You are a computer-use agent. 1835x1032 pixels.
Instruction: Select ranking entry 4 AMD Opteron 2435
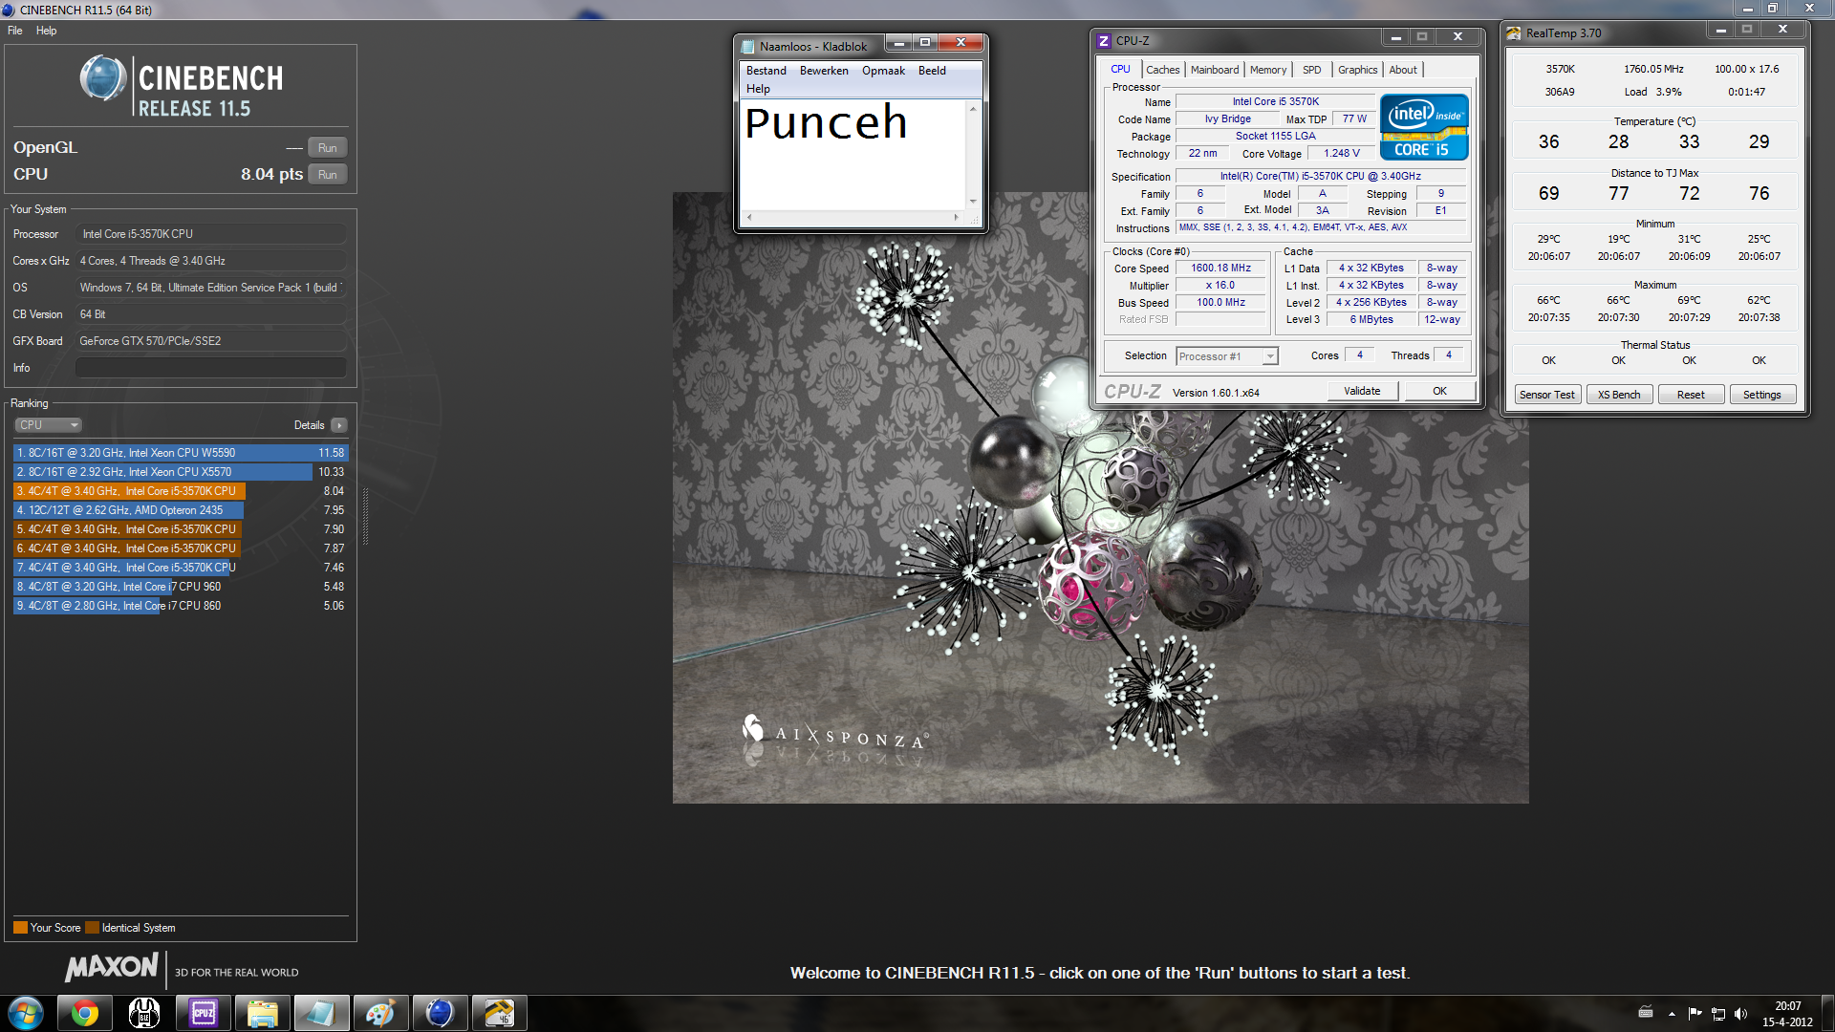click(181, 510)
